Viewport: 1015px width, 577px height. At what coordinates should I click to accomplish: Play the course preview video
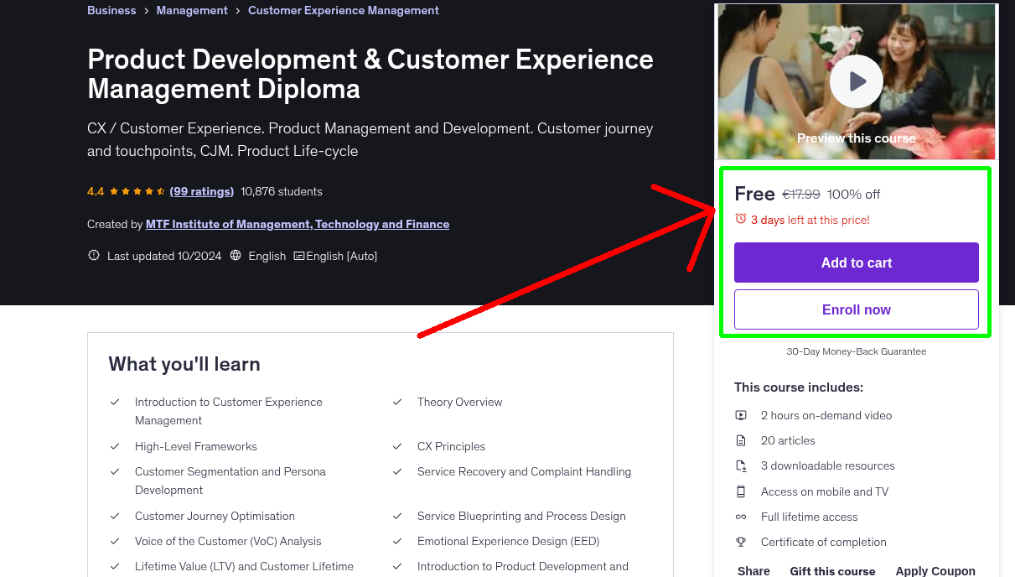(856, 81)
